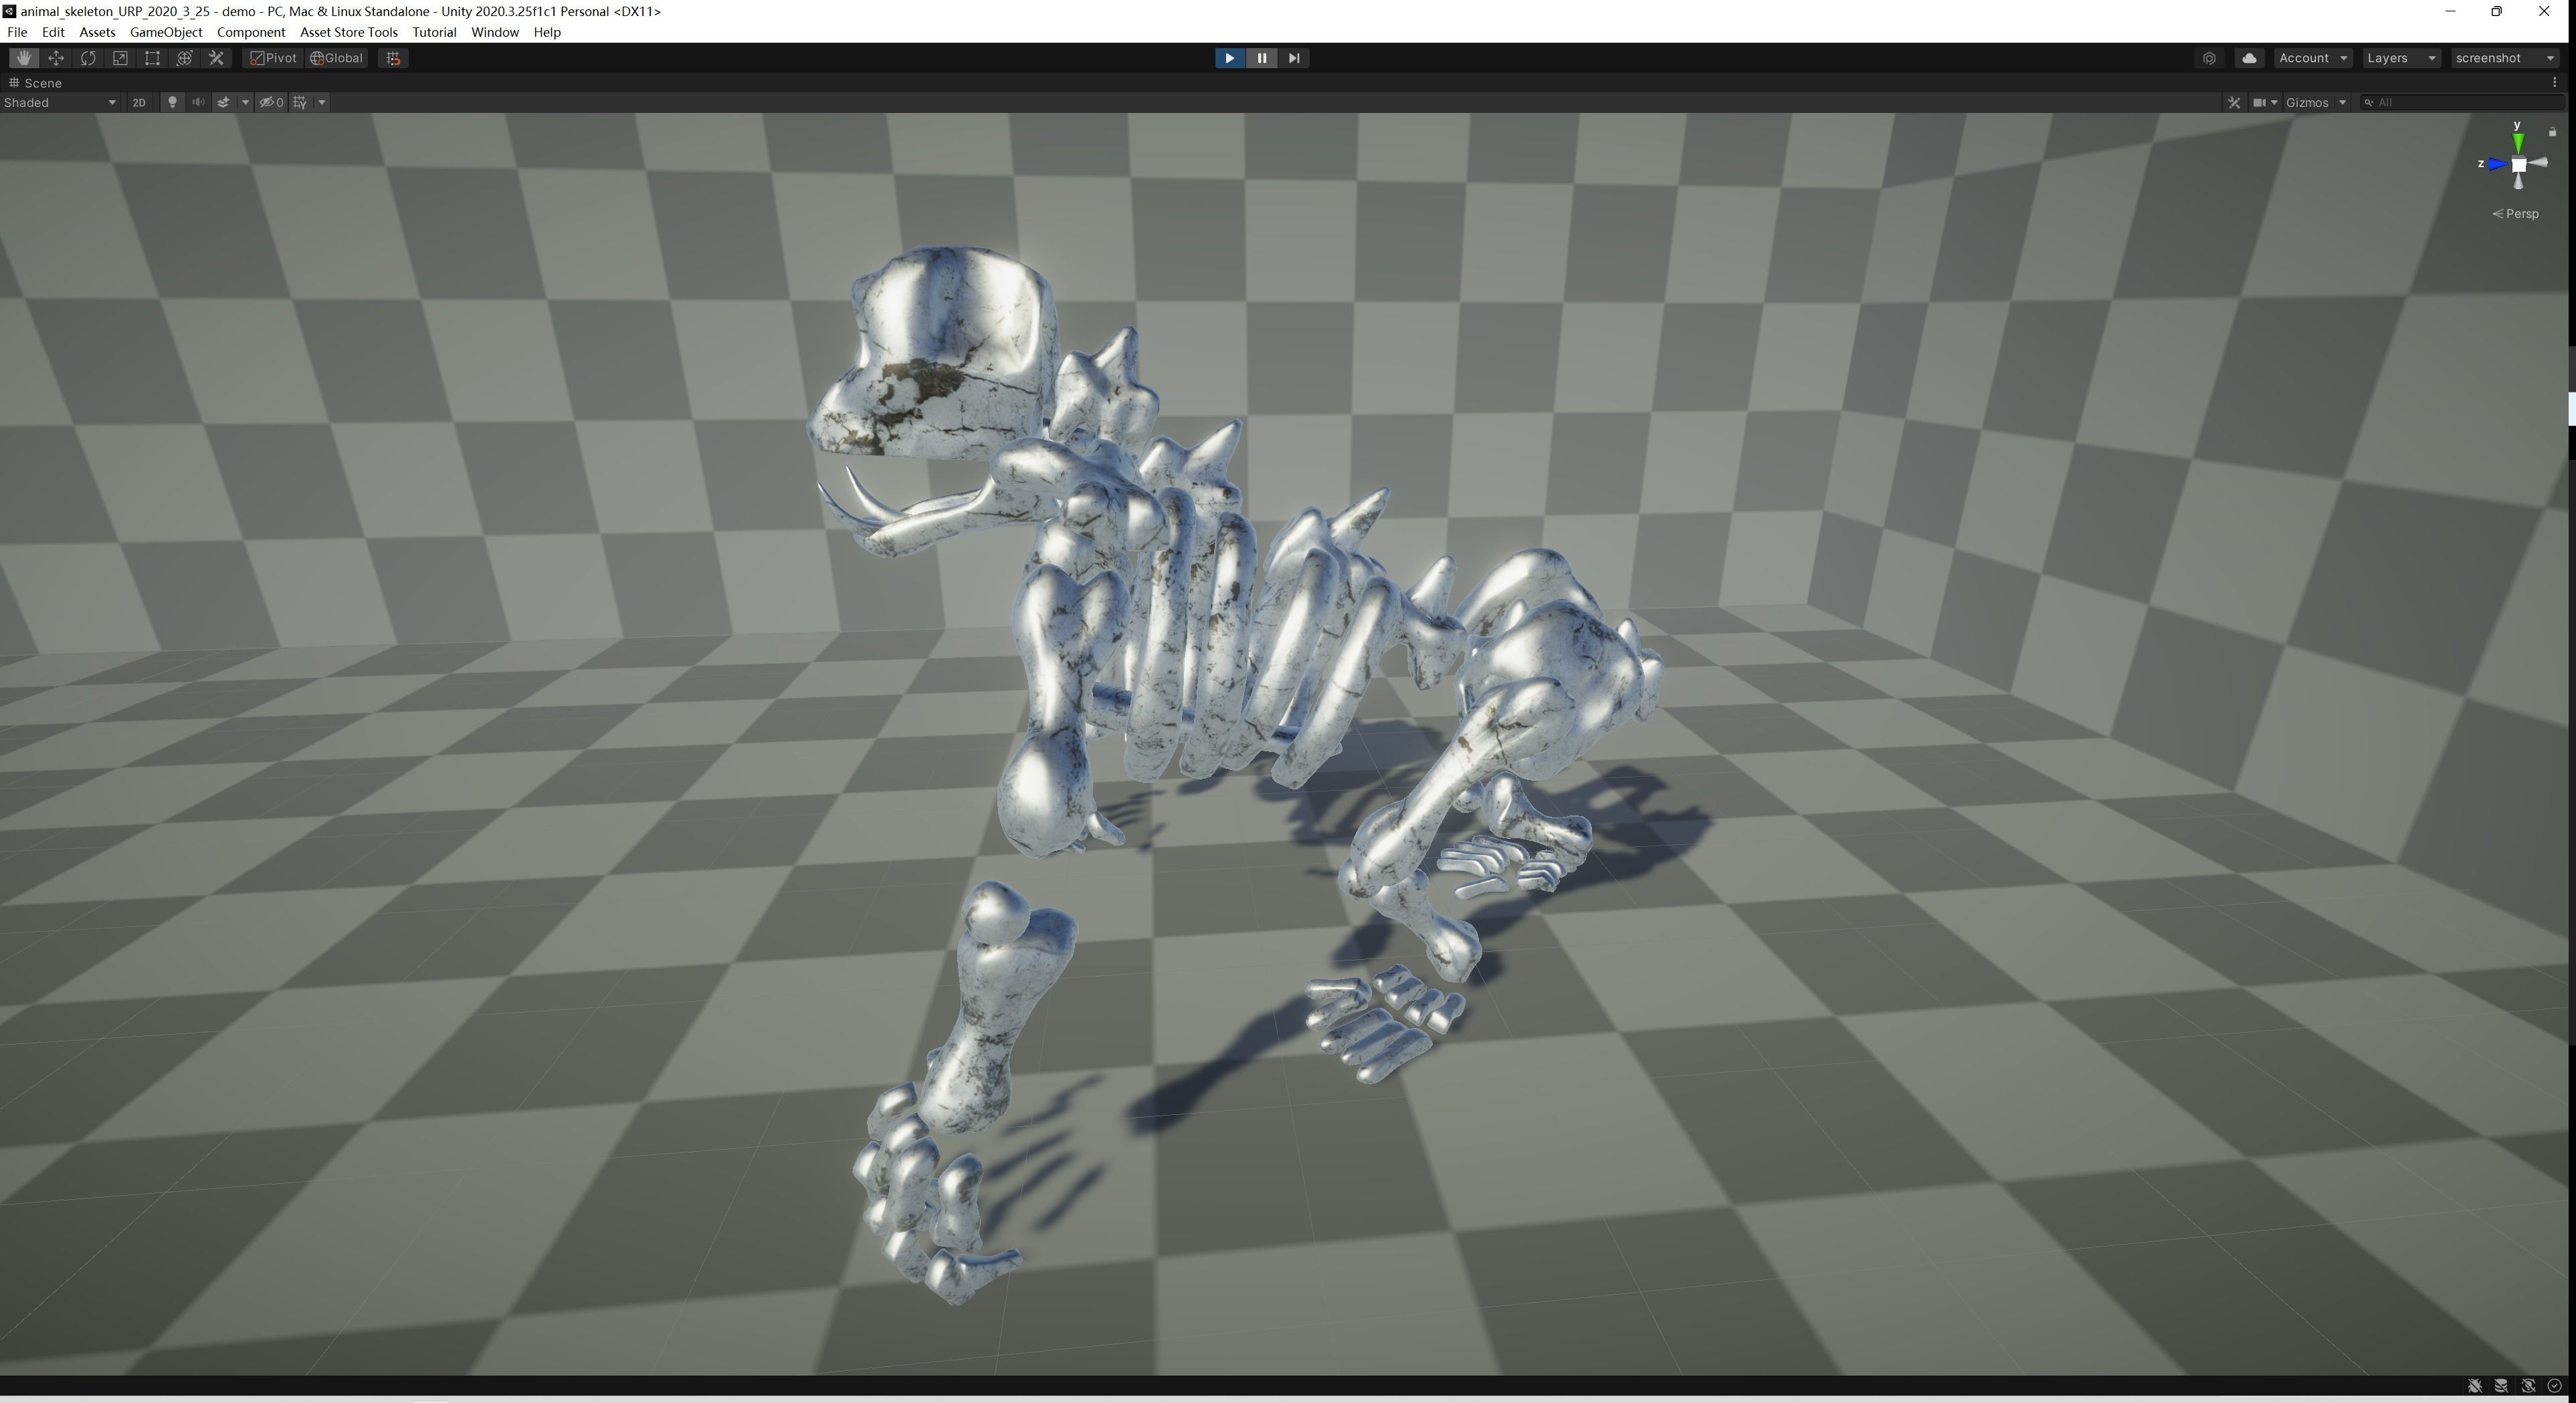2576x1403 pixels.
Task: Toggle scene grid visibility icon
Action: pyautogui.click(x=300, y=102)
